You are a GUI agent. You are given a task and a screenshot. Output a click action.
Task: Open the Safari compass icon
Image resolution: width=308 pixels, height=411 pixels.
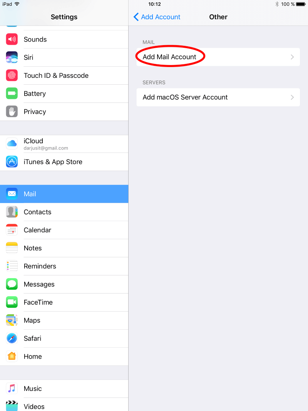12,339
